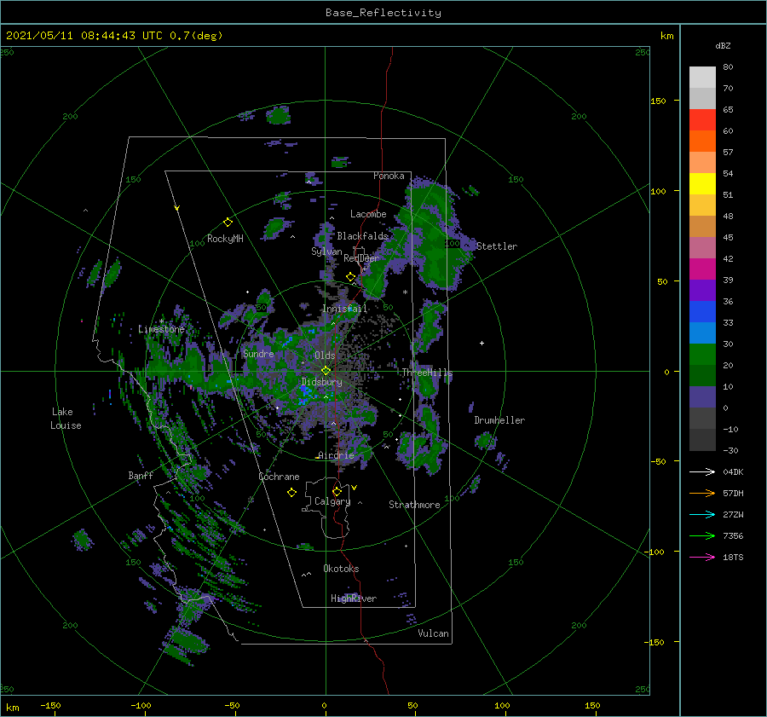The height and width of the screenshot is (717, 767).
Task: Click the yellow V marker northwest of RockyMH
Action: pos(177,209)
